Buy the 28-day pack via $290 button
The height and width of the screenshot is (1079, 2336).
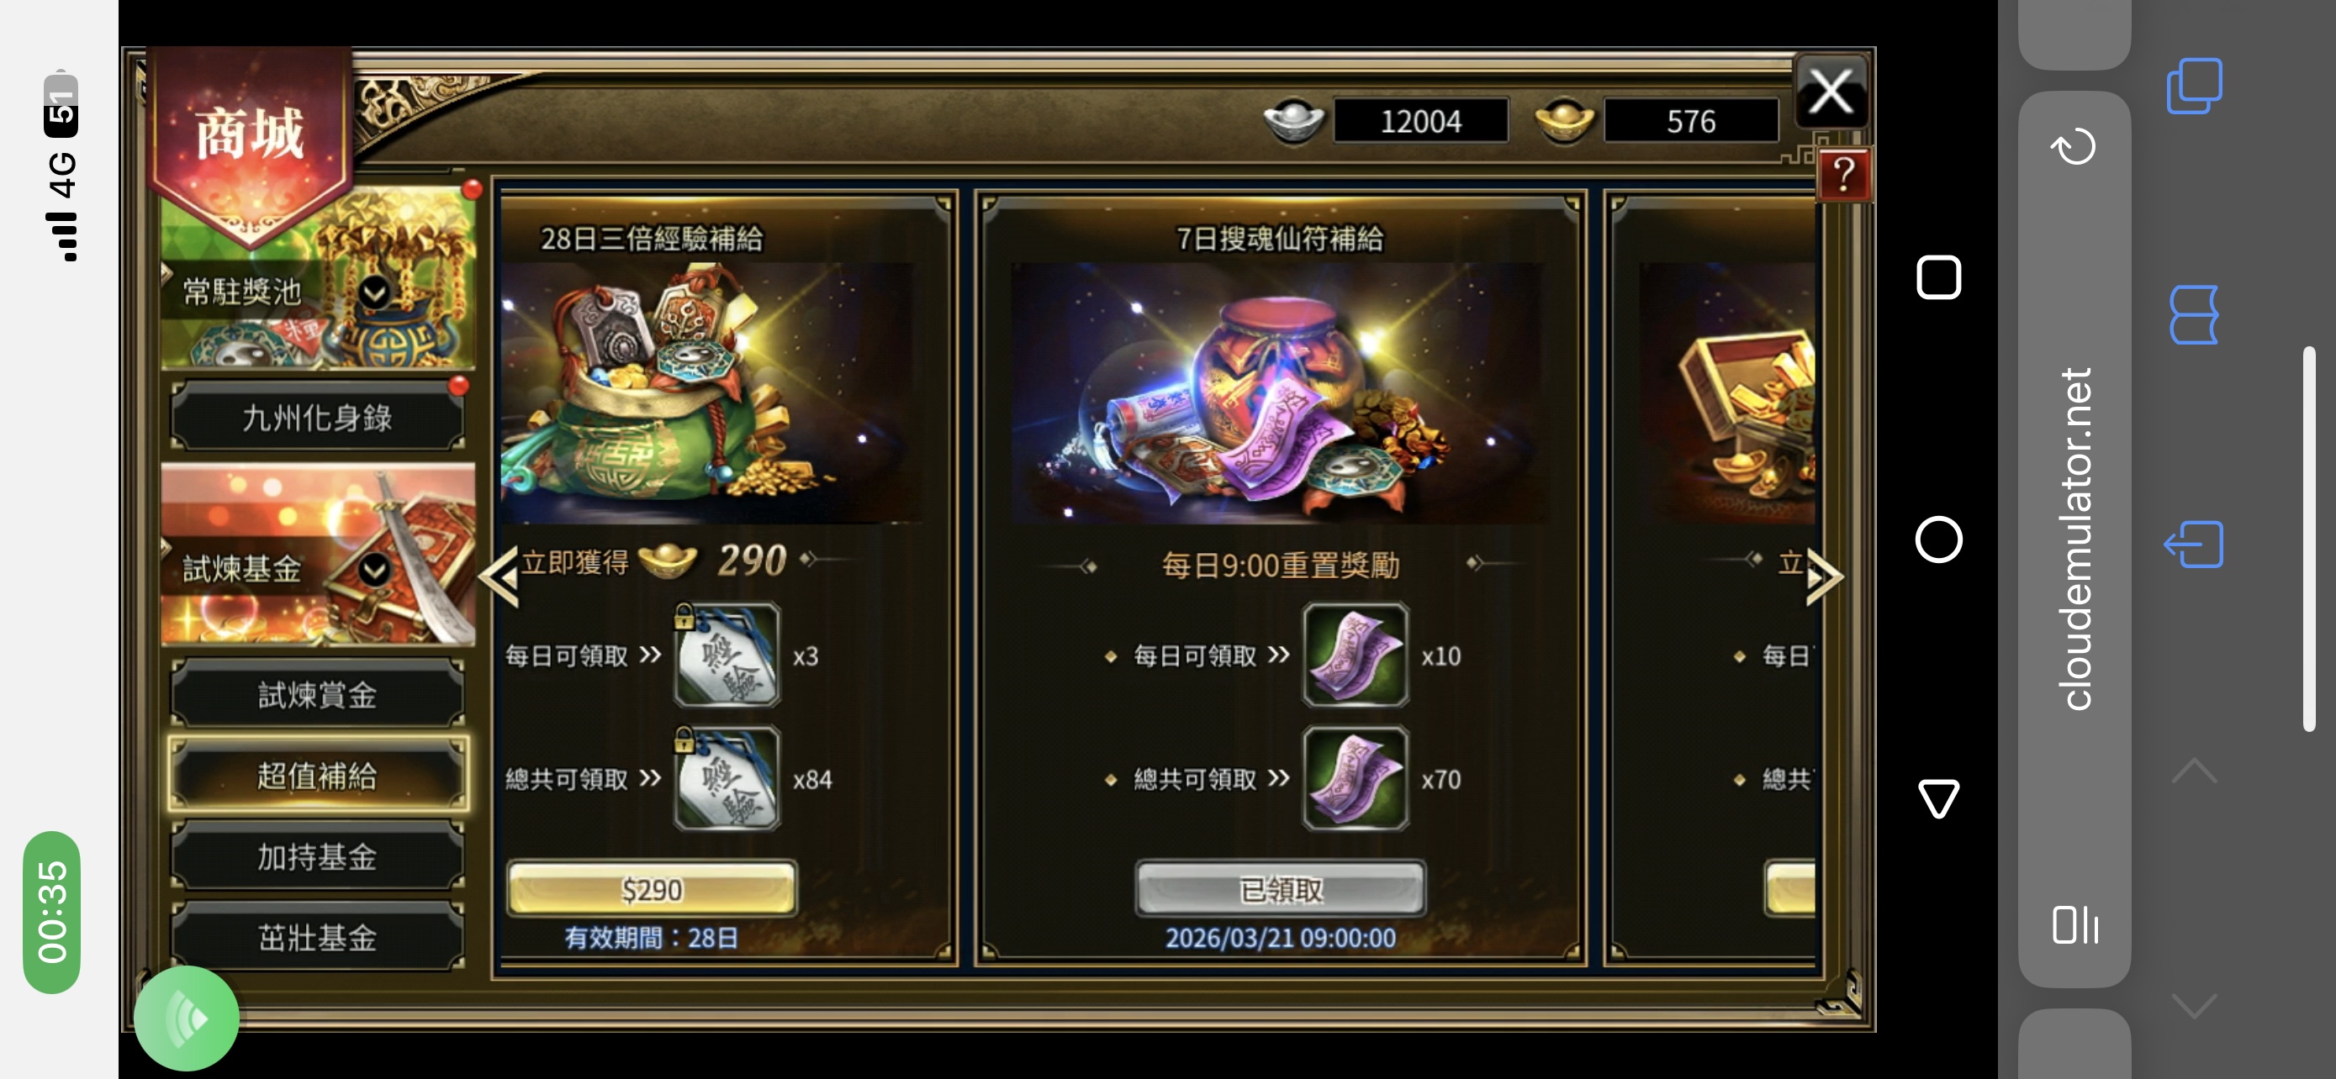pos(652,890)
